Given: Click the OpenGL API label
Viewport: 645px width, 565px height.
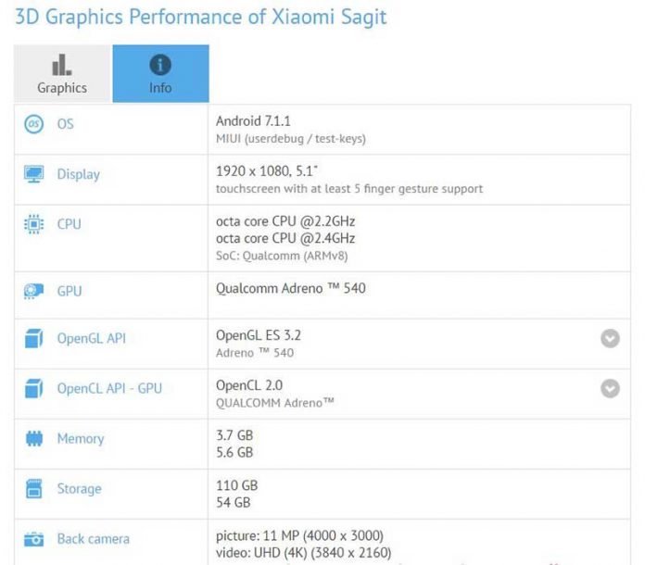Looking at the screenshot, I should pos(91,339).
